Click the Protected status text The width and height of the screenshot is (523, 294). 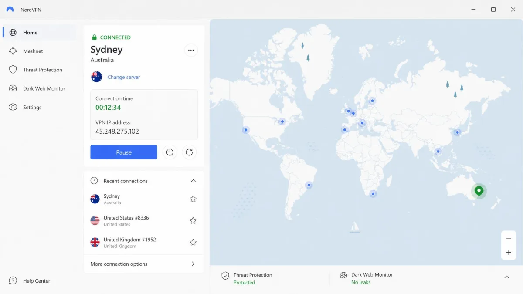244,283
